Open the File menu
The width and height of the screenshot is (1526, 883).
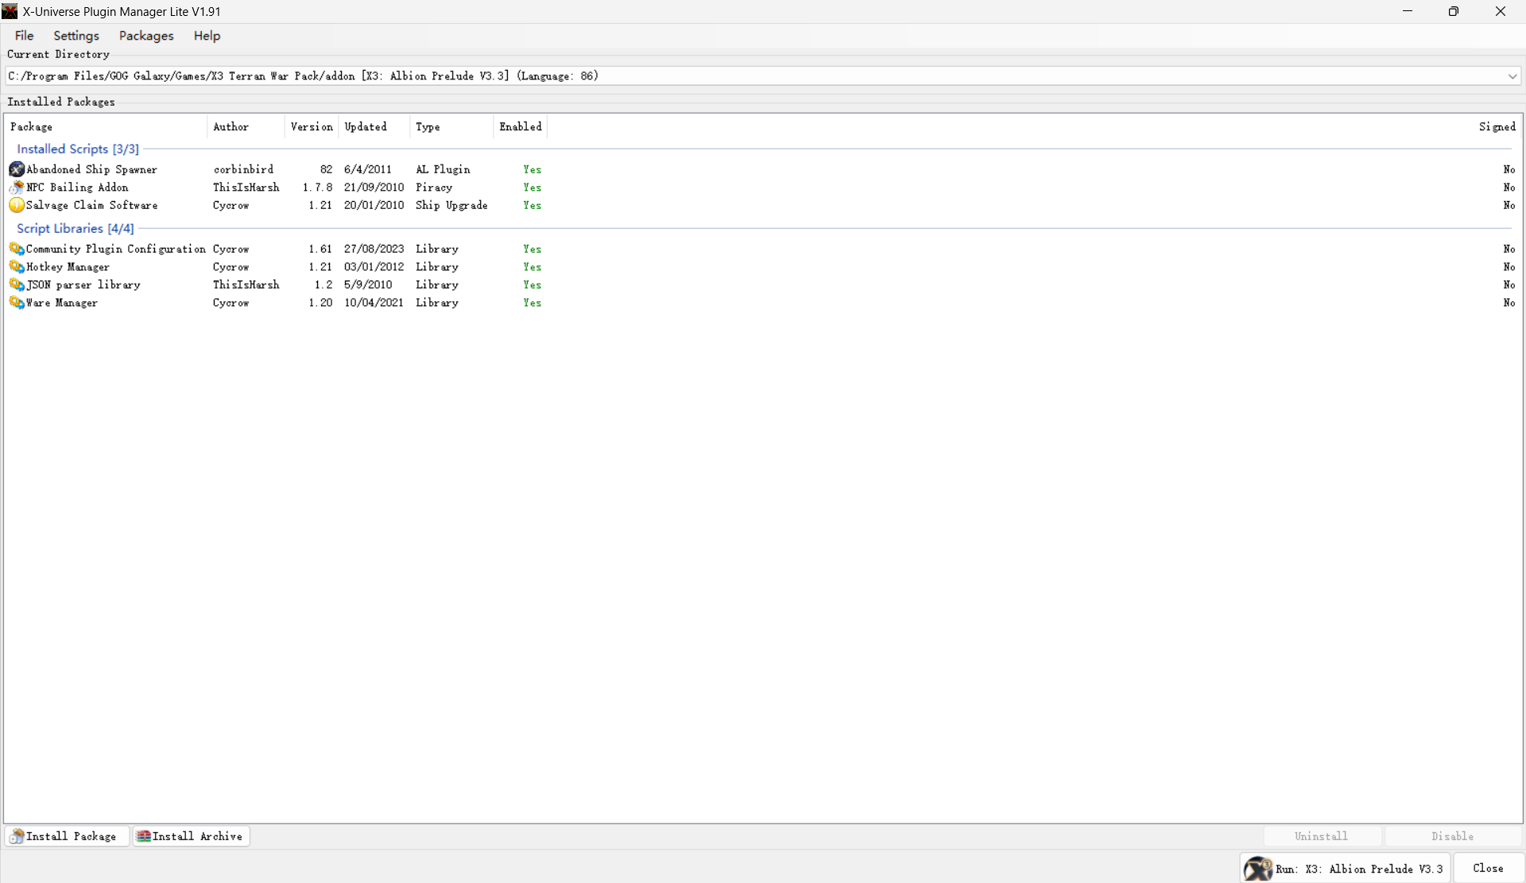point(25,36)
